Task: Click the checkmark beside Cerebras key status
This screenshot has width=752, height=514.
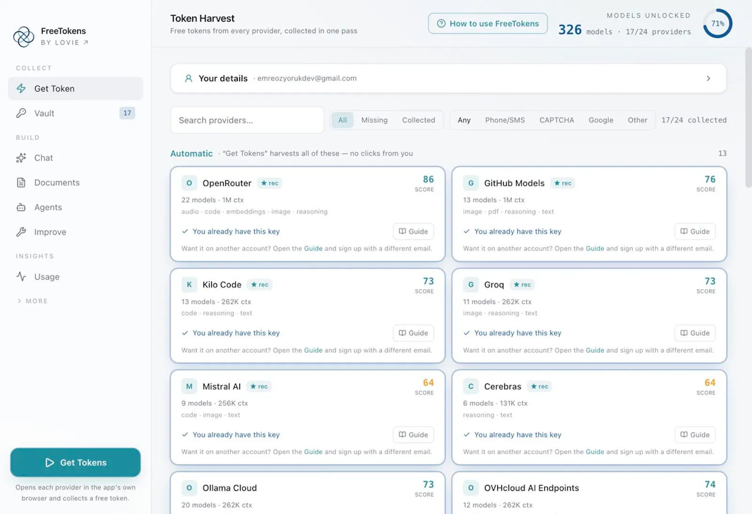Action: click(x=467, y=435)
